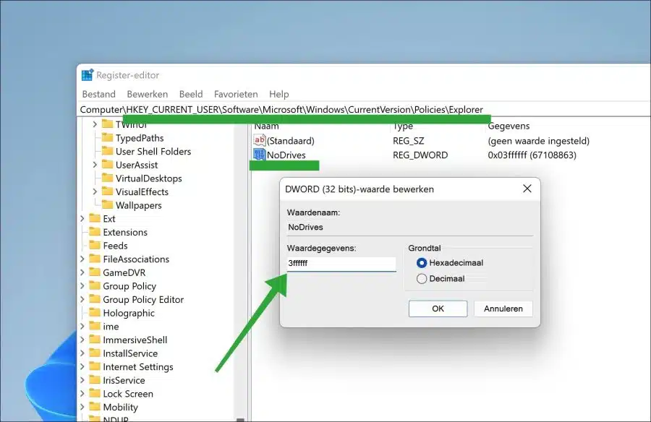The height and width of the screenshot is (422, 651).
Task: Click the Extensions folder icon
Action: [95, 231]
